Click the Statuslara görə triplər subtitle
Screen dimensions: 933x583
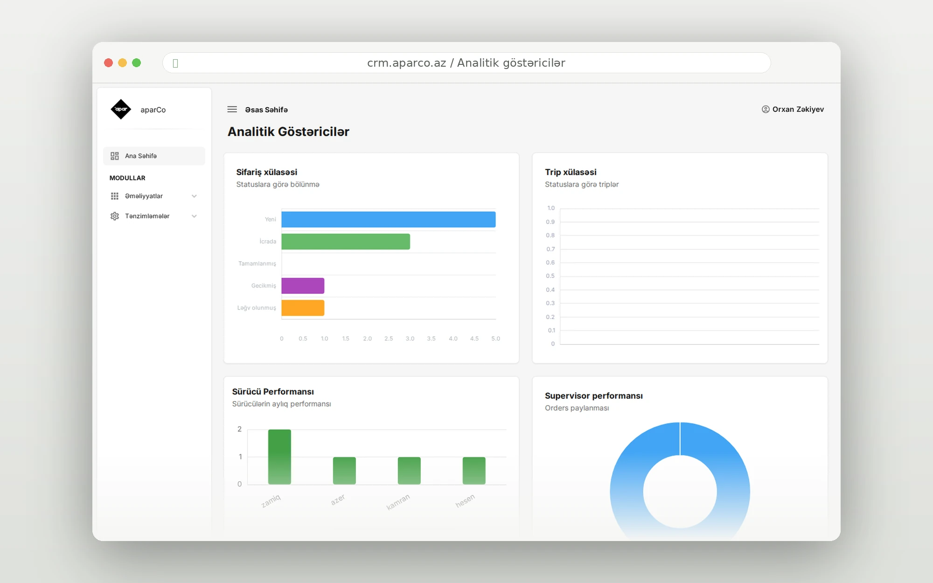click(582, 185)
